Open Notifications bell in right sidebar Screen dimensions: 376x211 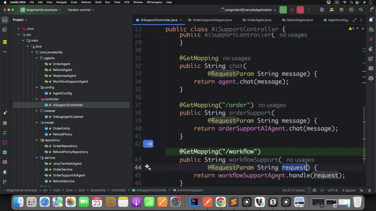(371, 20)
